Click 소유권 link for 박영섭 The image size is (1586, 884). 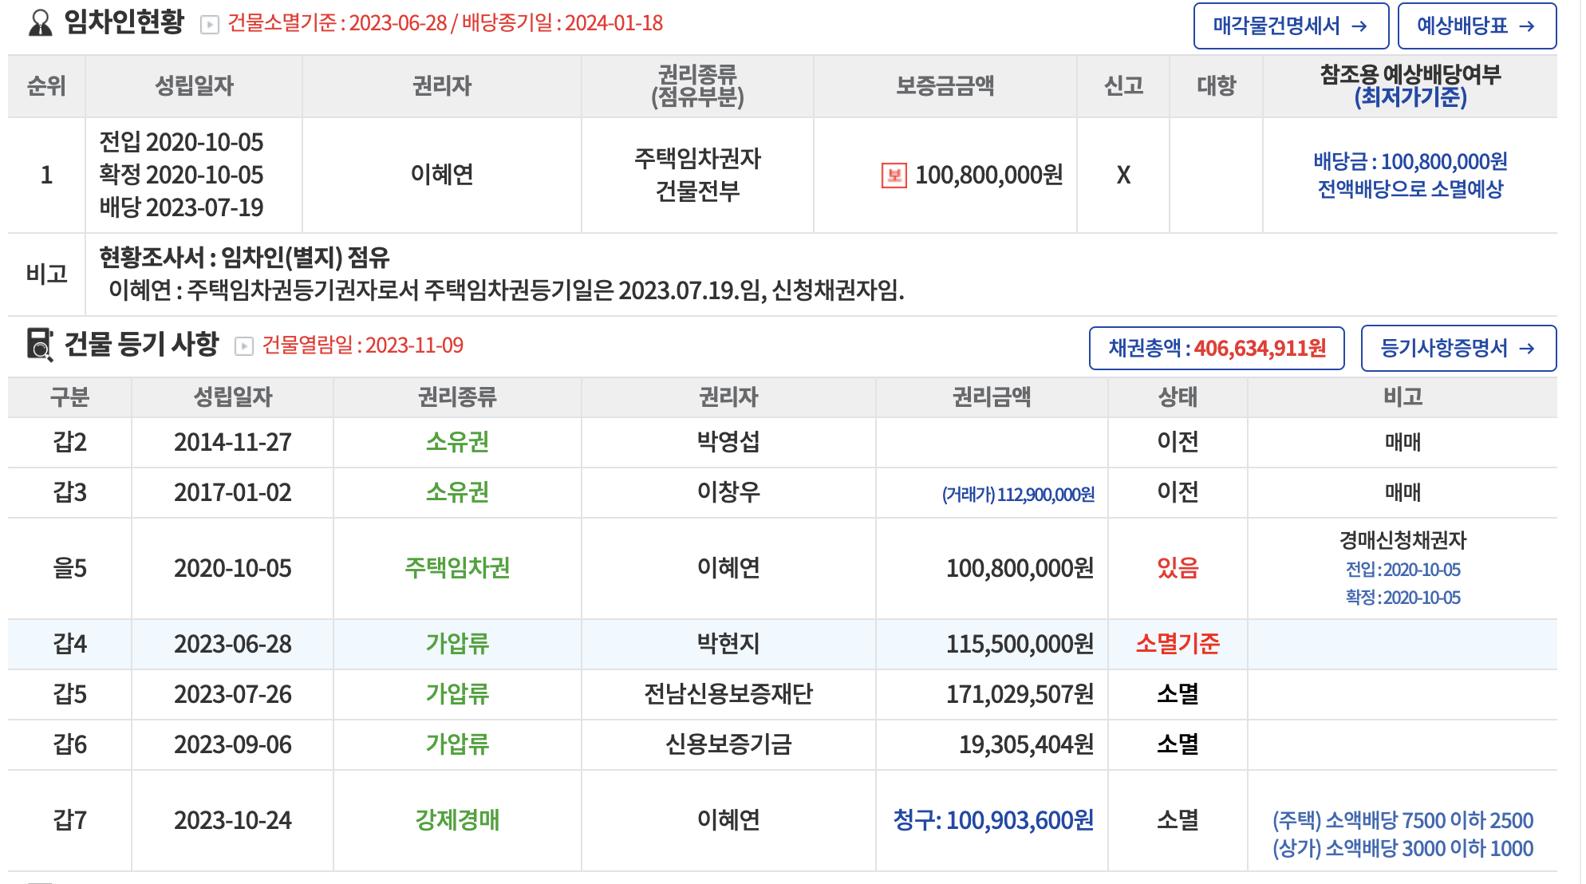(457, 442)
